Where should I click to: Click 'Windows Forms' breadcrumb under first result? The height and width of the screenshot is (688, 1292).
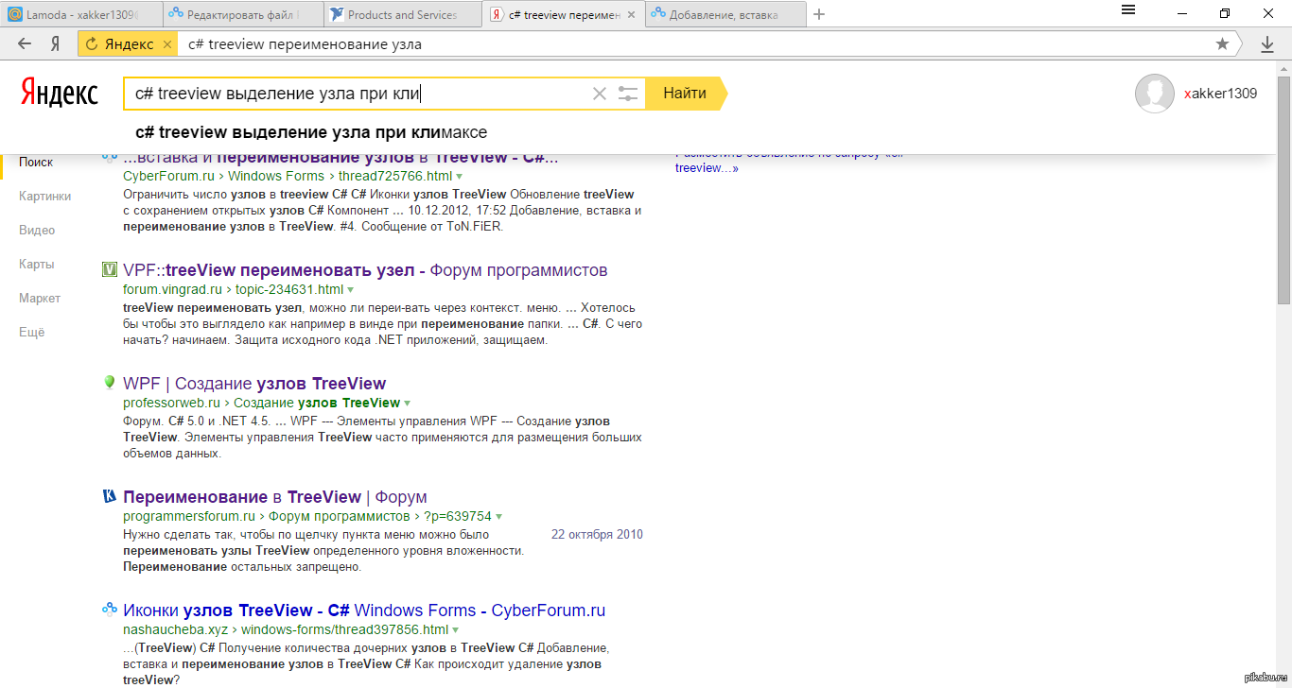coord(275,177)
